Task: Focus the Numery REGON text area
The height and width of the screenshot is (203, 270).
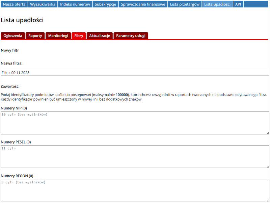Action: coord(135,191)
